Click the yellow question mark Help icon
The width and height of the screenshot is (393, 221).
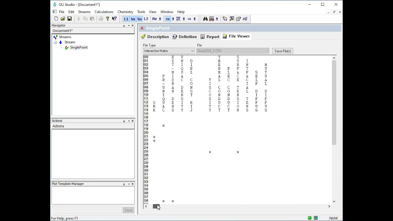click(107, 19)
